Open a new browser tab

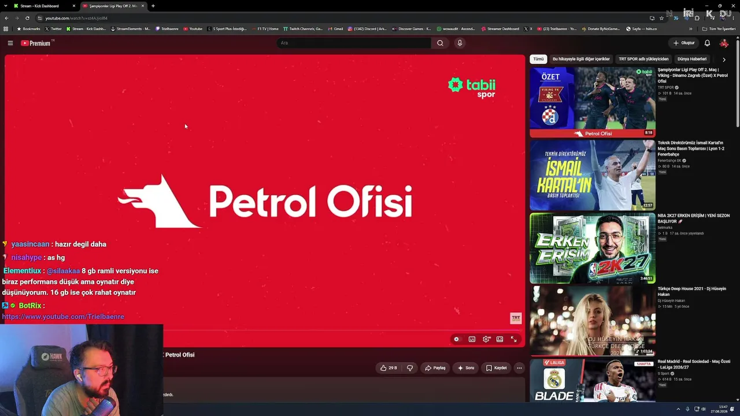pyautogui.click(x=153, y=6)
